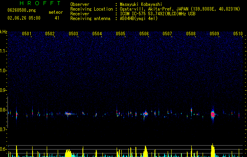247x157 pixels.
Task: Click the Receiving antenna label
Action: pyautogui.click(x=90, y=18)
